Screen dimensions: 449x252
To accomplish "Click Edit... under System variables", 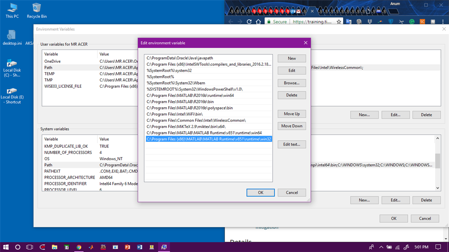I will point(395,200).
